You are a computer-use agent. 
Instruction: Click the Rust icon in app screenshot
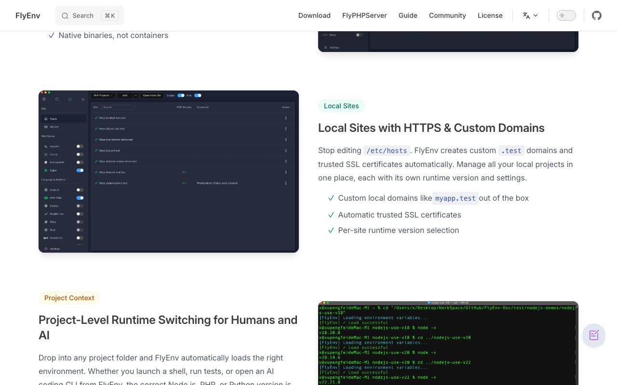(x=46, y=230)
